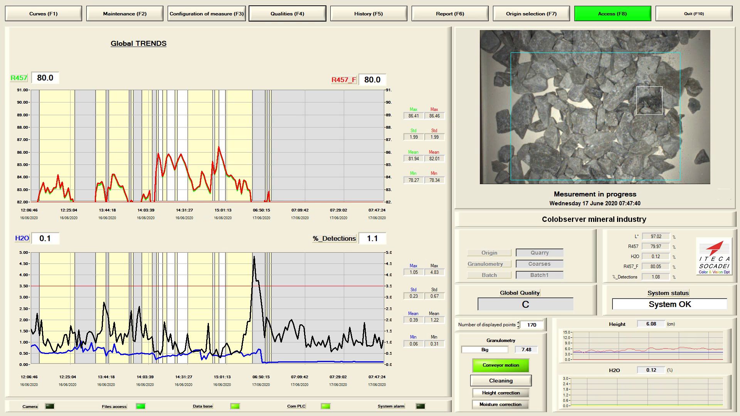Increase number of displayed points stepper
740x416 pixels.
(x=518, y=322)
